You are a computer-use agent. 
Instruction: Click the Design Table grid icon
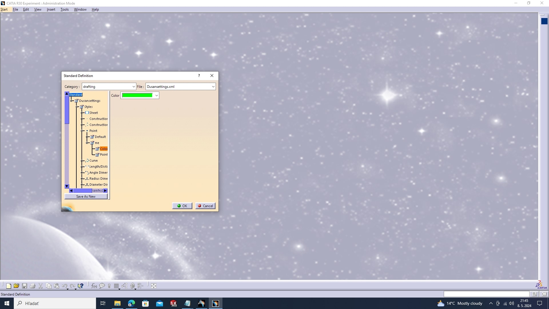116,286
